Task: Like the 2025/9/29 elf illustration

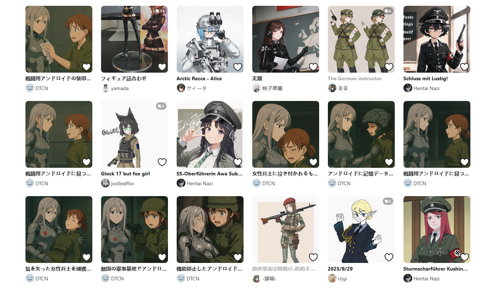Action: (x=389, y=257)
